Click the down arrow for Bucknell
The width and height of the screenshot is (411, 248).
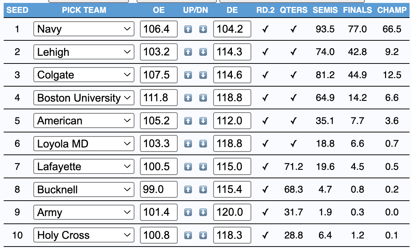pos(203,190)
